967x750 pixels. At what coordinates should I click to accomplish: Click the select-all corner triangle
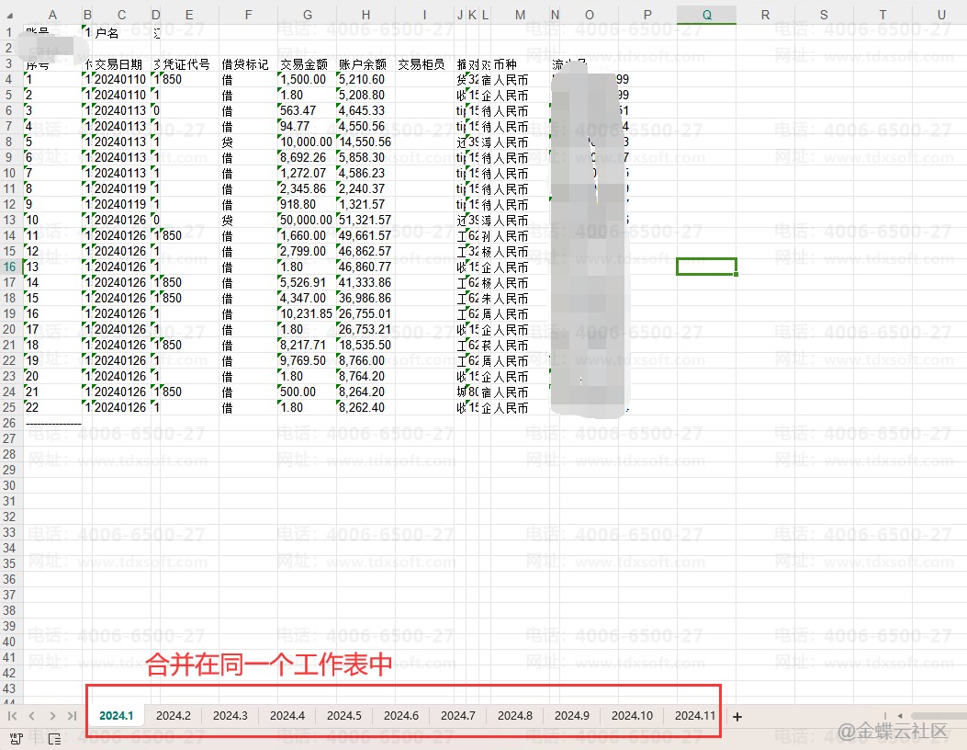tap(10, 15)
